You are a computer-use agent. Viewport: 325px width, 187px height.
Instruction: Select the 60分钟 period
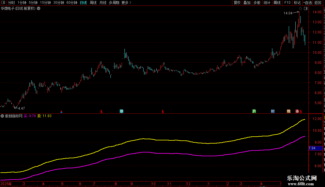72,3
